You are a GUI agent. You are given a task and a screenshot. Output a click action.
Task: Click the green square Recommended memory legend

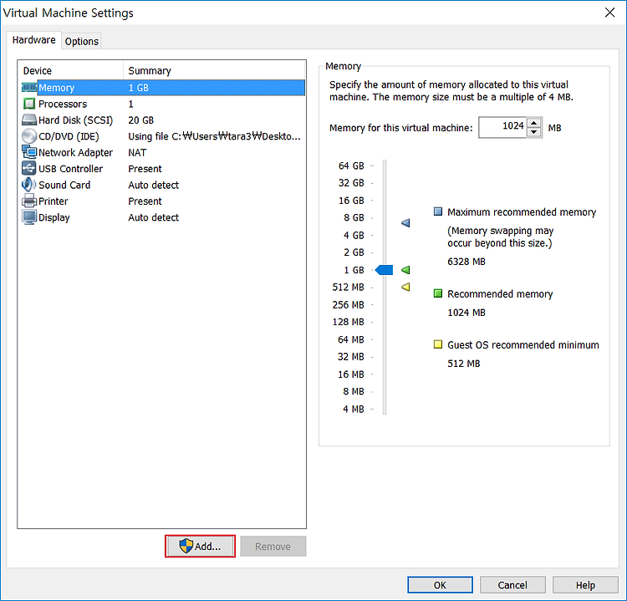click(x=438, y=293)
